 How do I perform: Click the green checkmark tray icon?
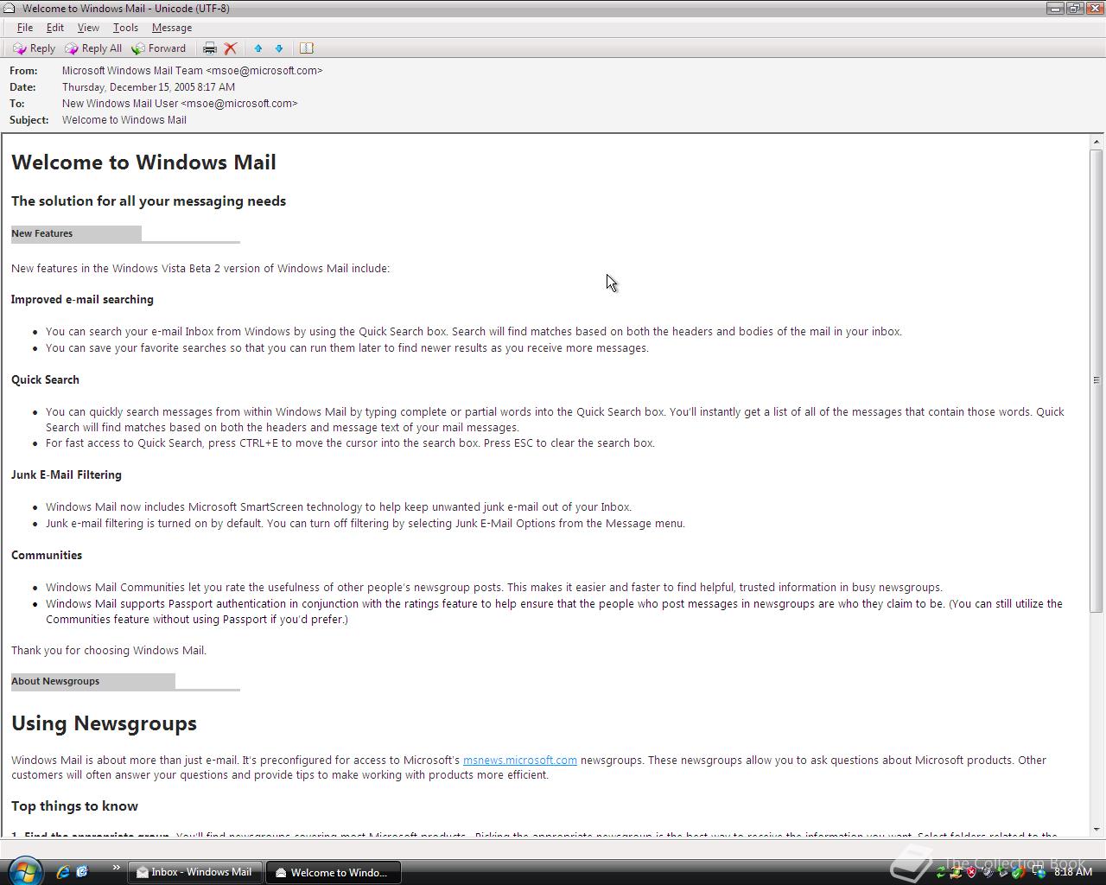tap(1020, 873)
